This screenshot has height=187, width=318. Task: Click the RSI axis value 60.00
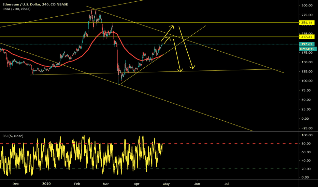click(306, 152)
